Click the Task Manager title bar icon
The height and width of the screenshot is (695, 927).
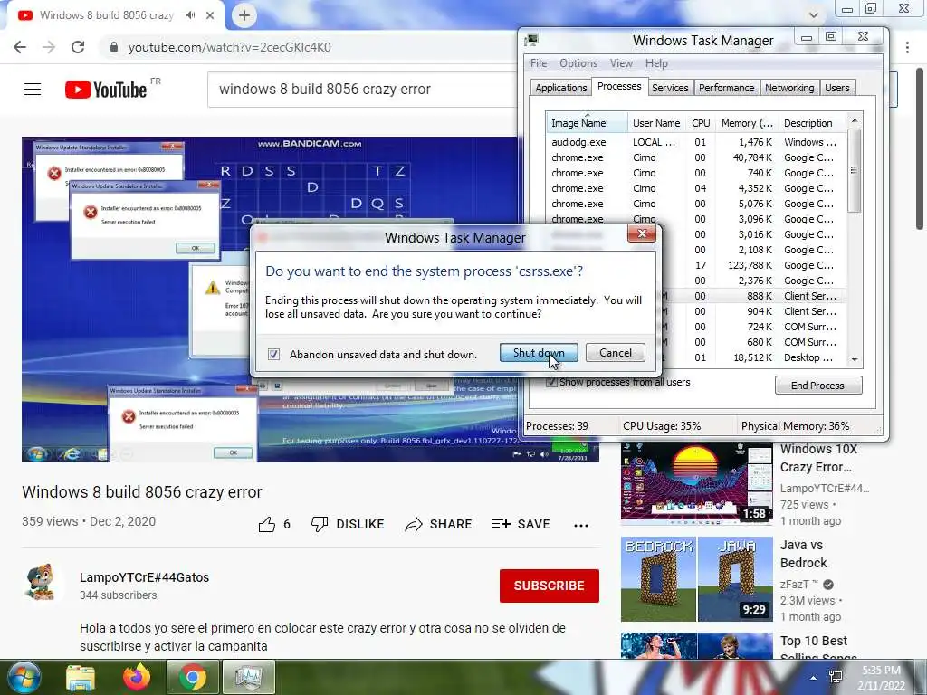(x=530, y=40)
